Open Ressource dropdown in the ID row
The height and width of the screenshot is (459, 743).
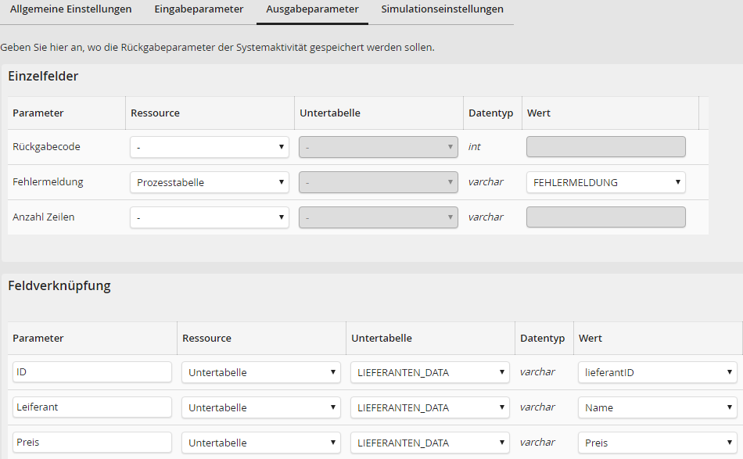tap(260, 372)
